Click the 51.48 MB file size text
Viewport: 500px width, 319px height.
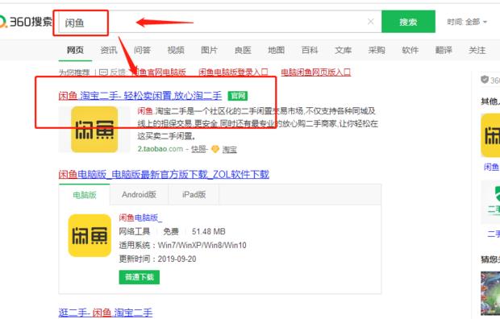click(209, 231)
